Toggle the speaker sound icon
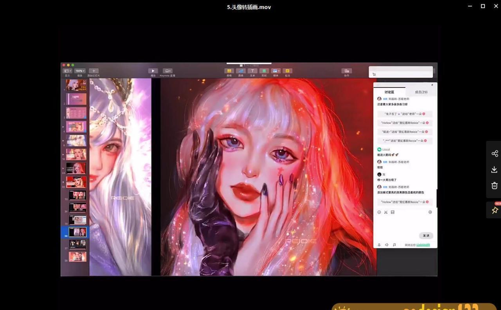 point(387,245)
